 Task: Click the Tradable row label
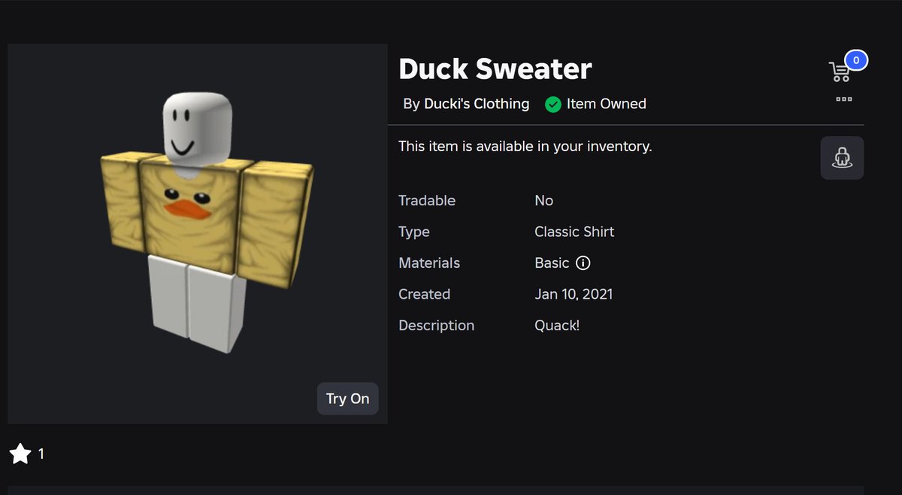427,201
